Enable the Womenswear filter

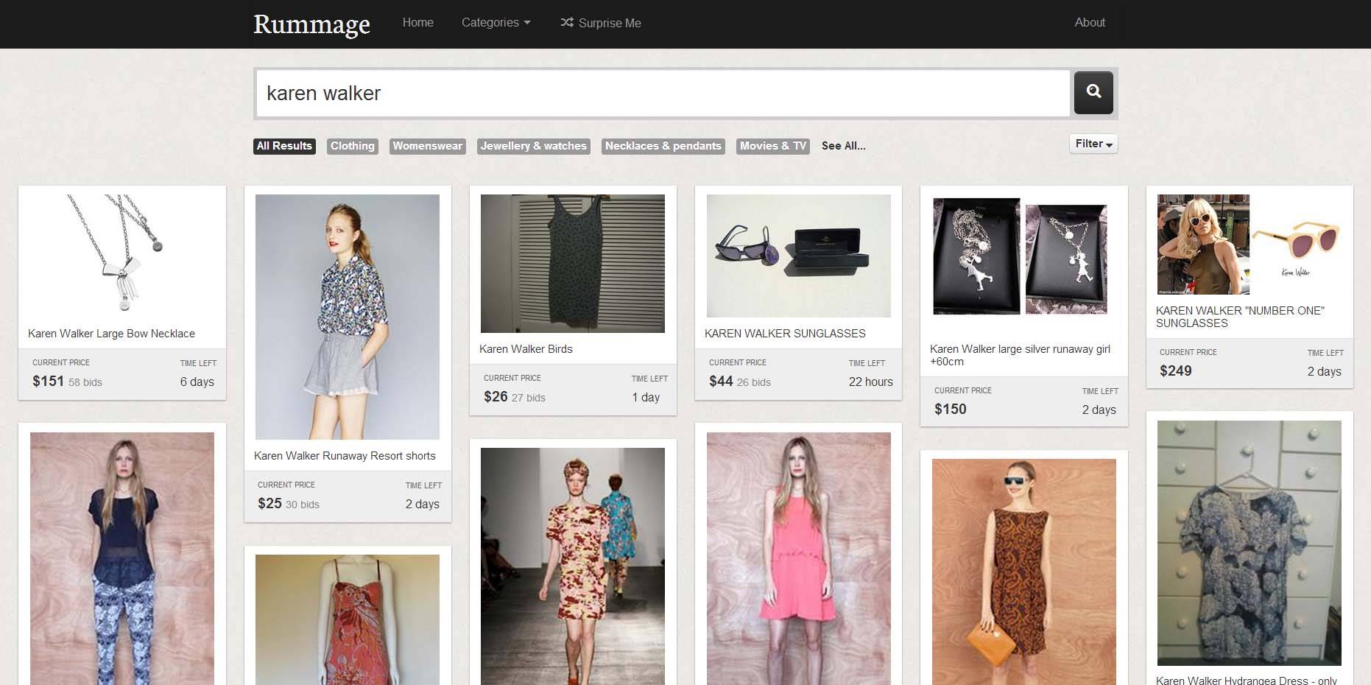click(427, 146)
